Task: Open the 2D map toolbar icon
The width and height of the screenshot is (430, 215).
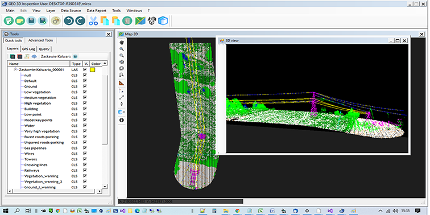Action: pos(140,20)
